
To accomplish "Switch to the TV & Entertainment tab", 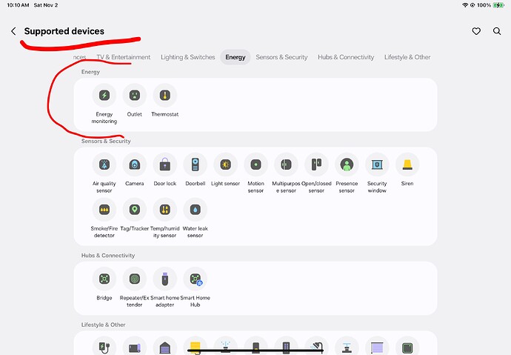I will [123, 57].
